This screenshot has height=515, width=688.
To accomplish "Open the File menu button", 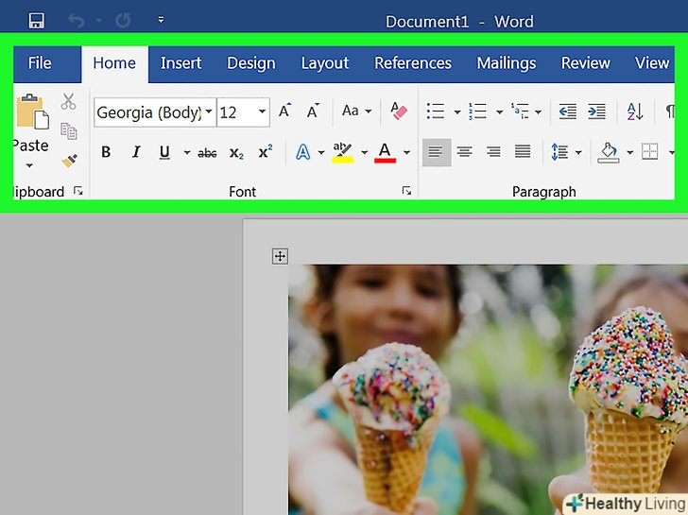I will [40, 63].
